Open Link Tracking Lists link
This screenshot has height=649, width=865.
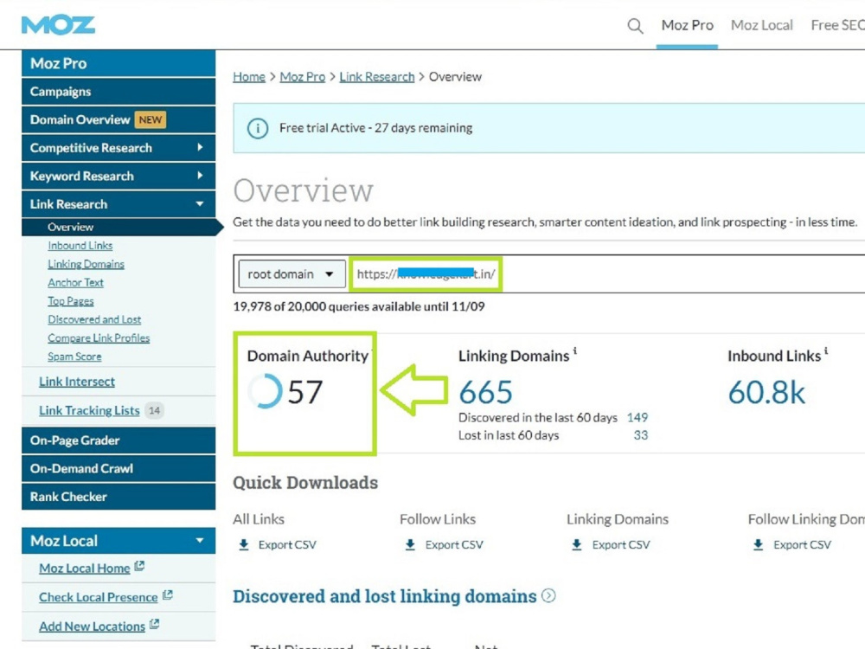[89, 410]
